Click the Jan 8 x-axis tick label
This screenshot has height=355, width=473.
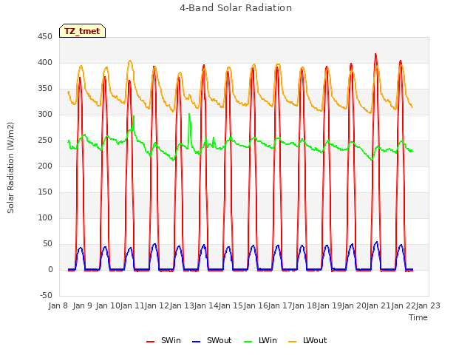58,305
